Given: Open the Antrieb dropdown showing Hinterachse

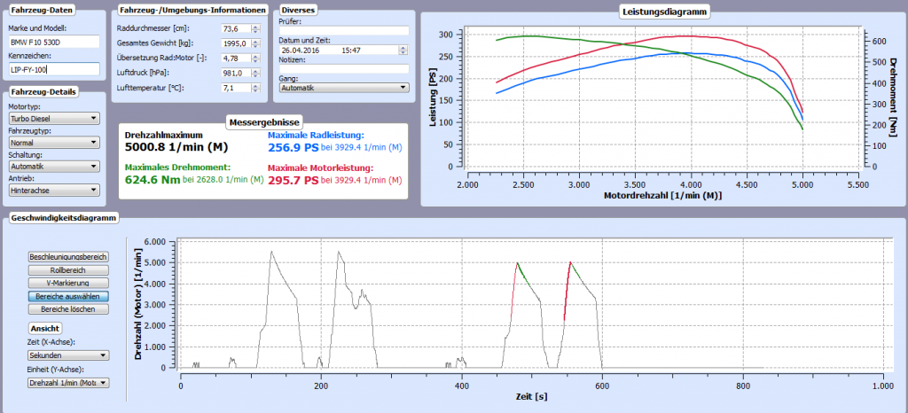Looking at the screenshot, I should (x=53, y=190).
